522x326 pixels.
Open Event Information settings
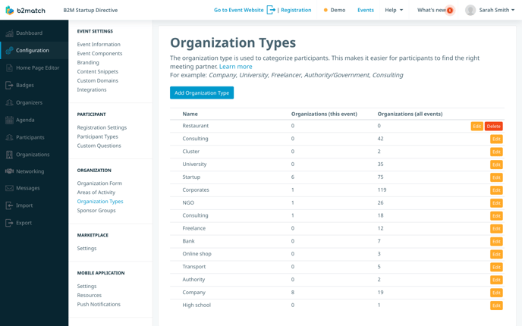(99, 45)
